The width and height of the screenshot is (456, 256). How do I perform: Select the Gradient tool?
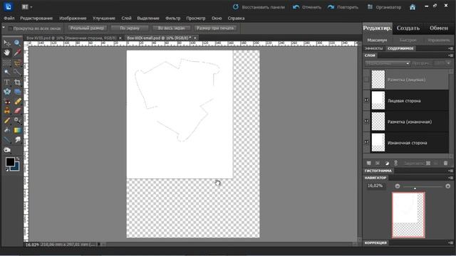17,130
